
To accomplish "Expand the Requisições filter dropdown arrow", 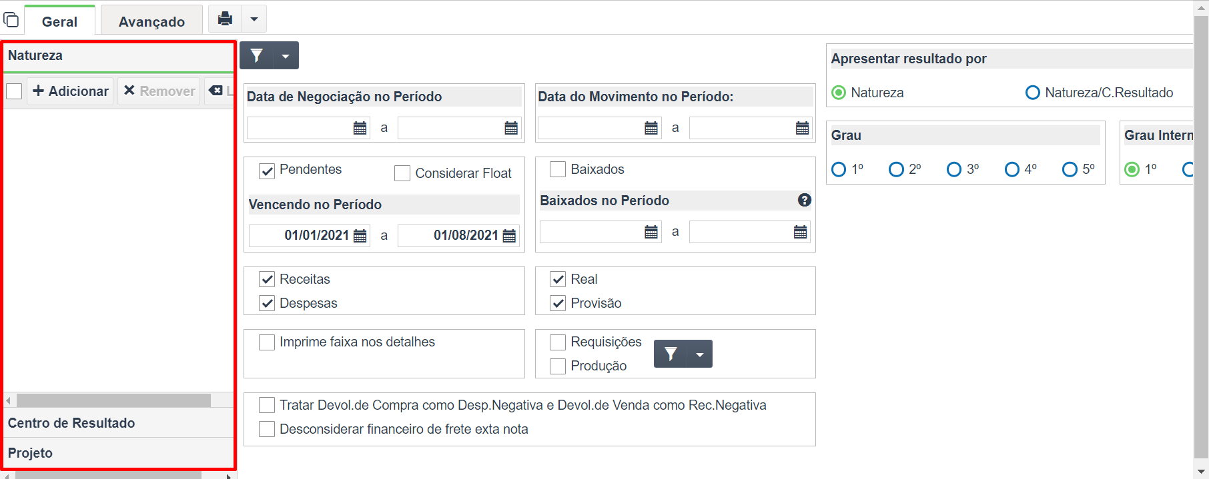I will pos(699,354).
